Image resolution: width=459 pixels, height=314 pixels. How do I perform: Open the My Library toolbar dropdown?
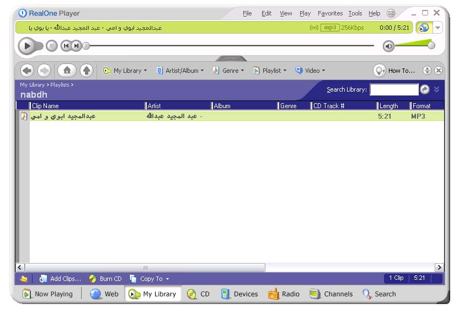[x=125, y=71]
